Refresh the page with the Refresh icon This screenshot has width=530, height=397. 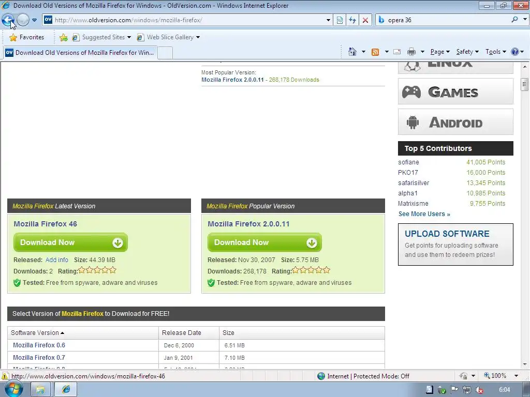tap(352, 20)
